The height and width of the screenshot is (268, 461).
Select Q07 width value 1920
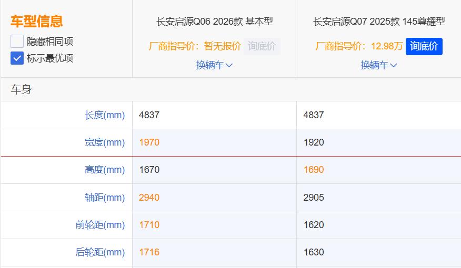(x=314, y=142)
